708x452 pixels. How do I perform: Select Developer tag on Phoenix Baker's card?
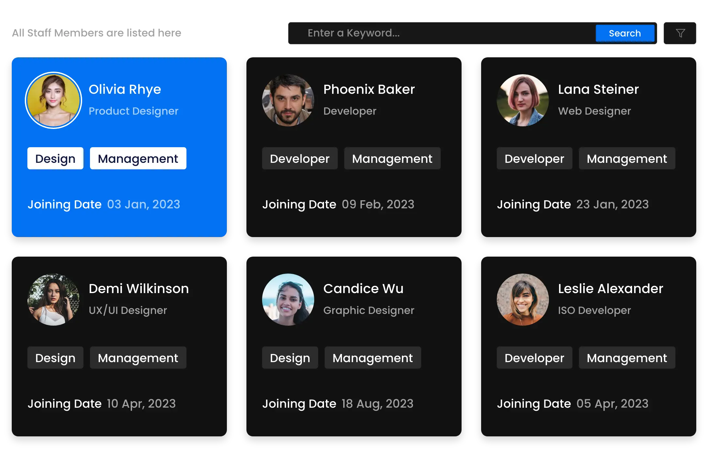tap(300, 159)
